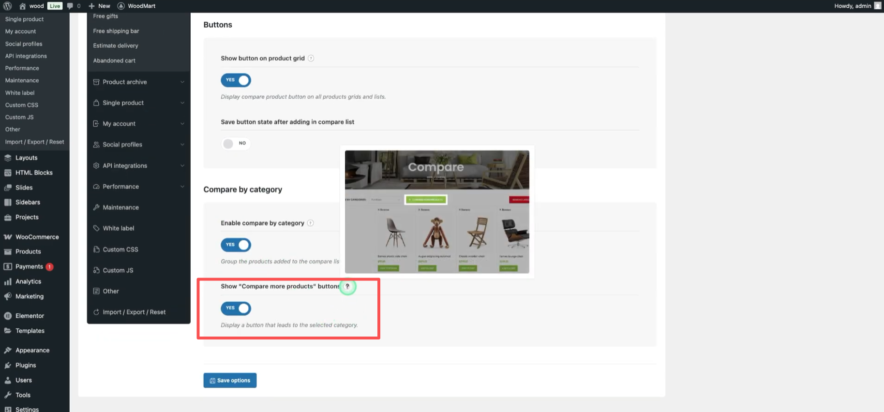Screen dimensions: 884x412
Task: Click the plus New icon
Action: point(91,6)
